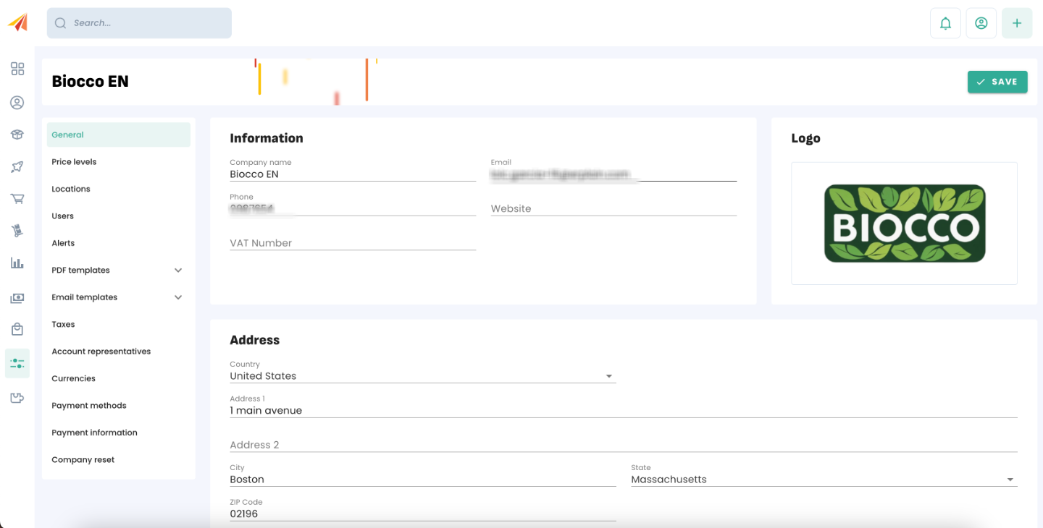Open the shopping cart icon in sidebar
1043x528 pixels.
tap(17, 198)
